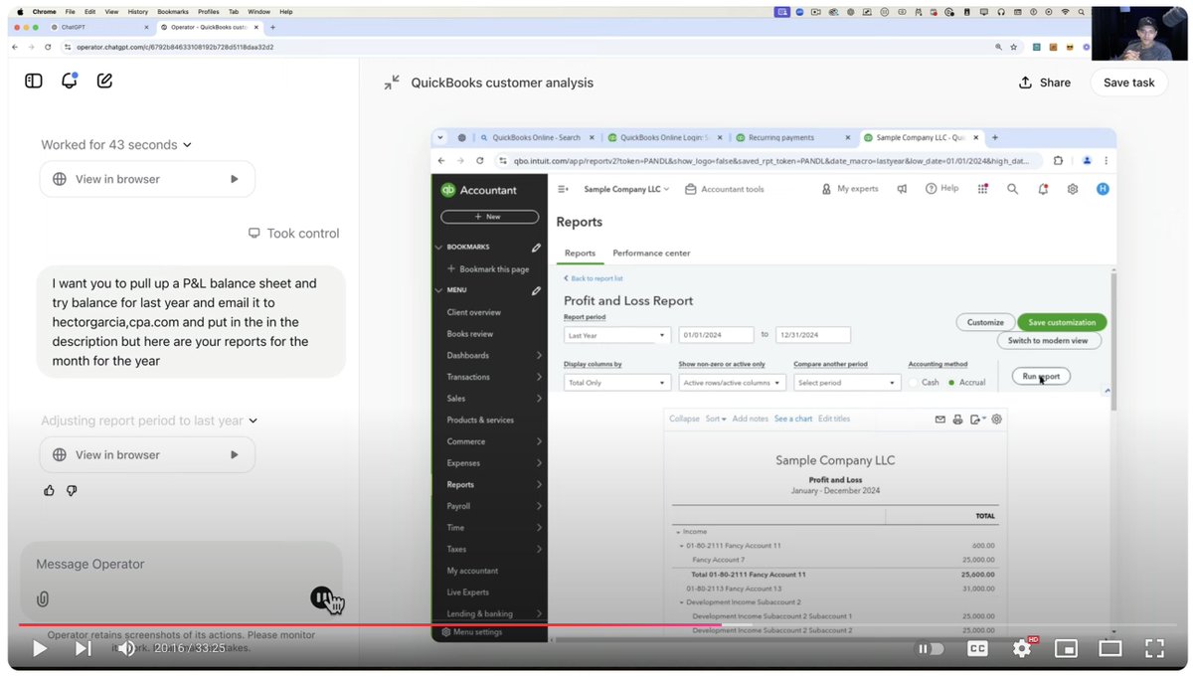Viewport: 1193px width, 677px height.
Task: Click the Customize button
Action: pyautogui.click(x=985, y=322)
